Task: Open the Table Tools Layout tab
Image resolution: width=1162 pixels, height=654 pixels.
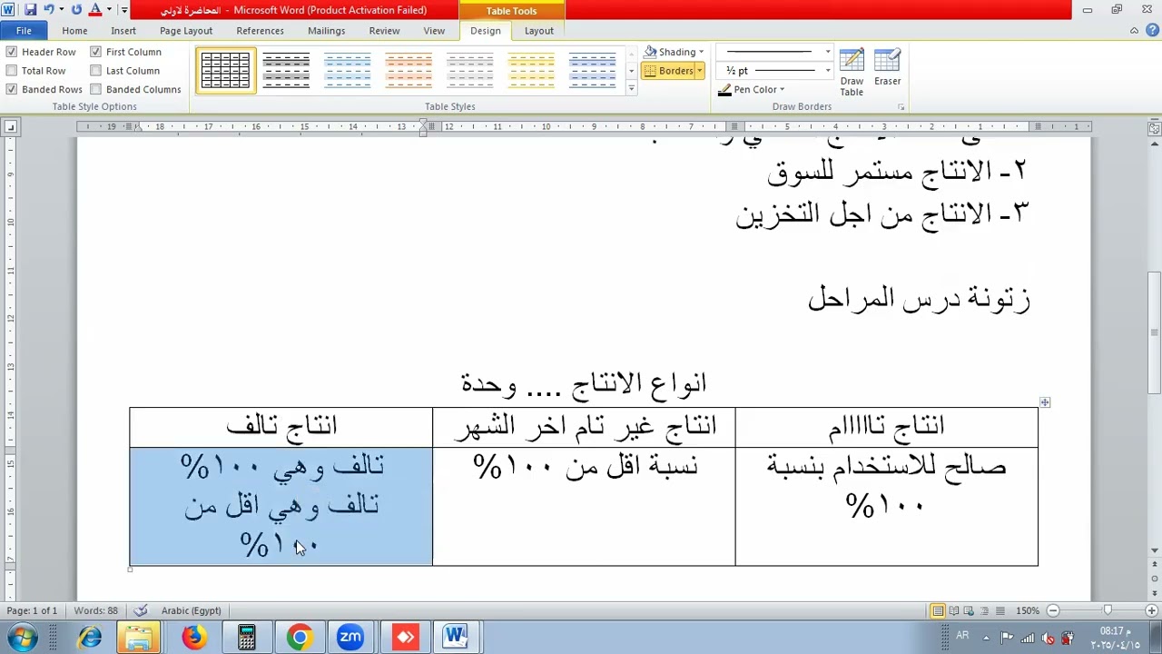Action: (538, 31)
